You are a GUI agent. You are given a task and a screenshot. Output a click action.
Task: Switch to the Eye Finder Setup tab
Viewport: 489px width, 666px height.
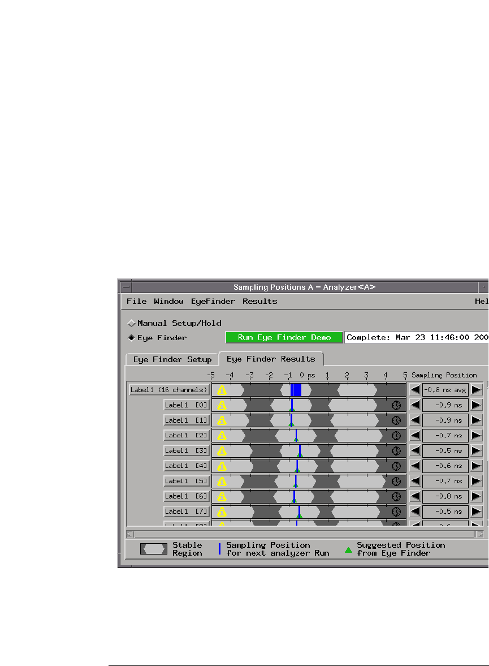(x=172, y=360)
